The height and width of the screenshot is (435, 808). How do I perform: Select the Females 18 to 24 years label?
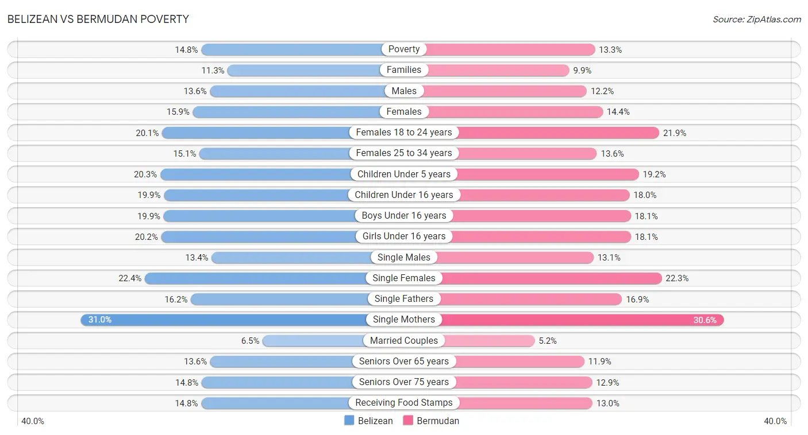[404, 133]
